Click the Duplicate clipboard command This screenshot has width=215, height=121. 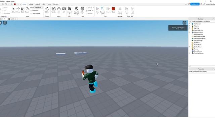(x=6, y=13)
